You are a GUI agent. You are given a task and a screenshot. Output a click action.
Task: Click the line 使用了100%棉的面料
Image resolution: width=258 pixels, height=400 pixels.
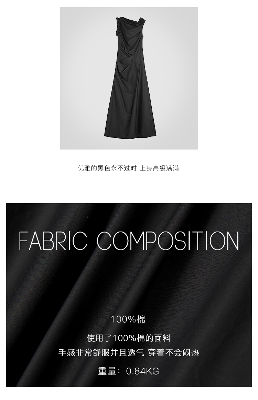point(129,338)
